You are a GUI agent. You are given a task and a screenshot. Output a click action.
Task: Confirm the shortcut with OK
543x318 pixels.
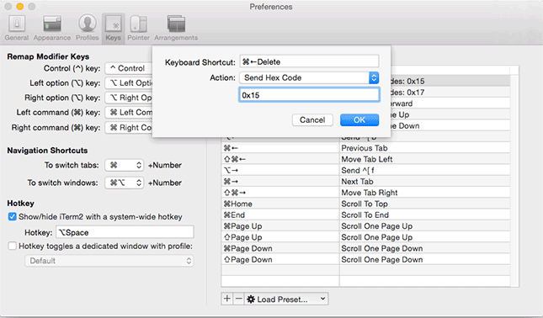click(359, 120)
